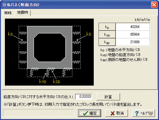Image resolution: width=159 pixels, height=120 pixels.
Task: Edit the kVD value field 65964
Action: coord(133,34)
